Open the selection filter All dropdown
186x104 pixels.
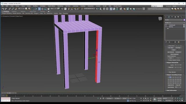[21, 9]
